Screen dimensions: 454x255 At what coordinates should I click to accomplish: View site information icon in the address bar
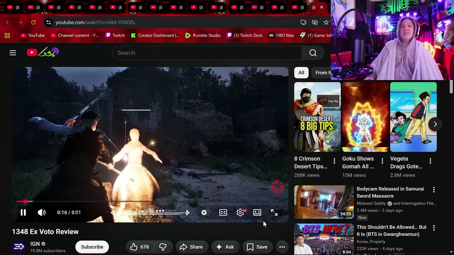tap(49, 22)
